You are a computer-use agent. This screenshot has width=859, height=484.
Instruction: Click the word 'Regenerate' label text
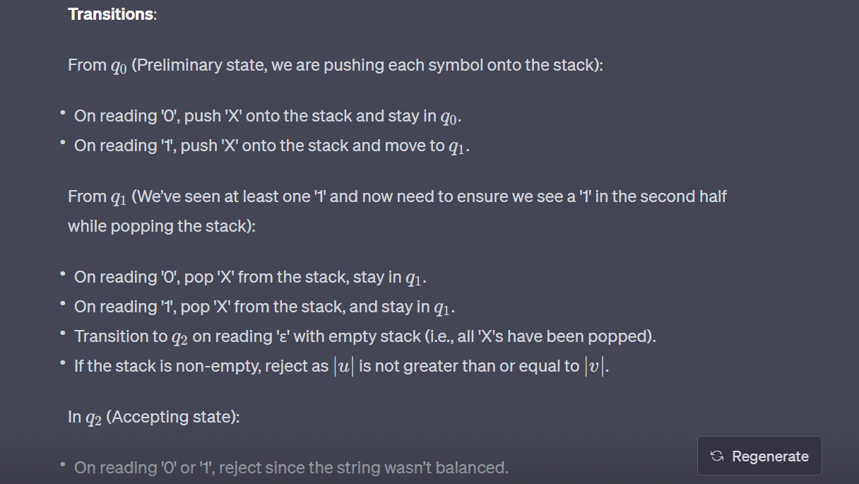coord(770,456)
